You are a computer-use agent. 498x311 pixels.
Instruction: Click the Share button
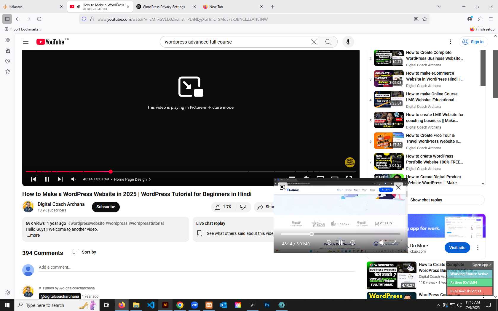pyautogui.click(x=265, y=207)
